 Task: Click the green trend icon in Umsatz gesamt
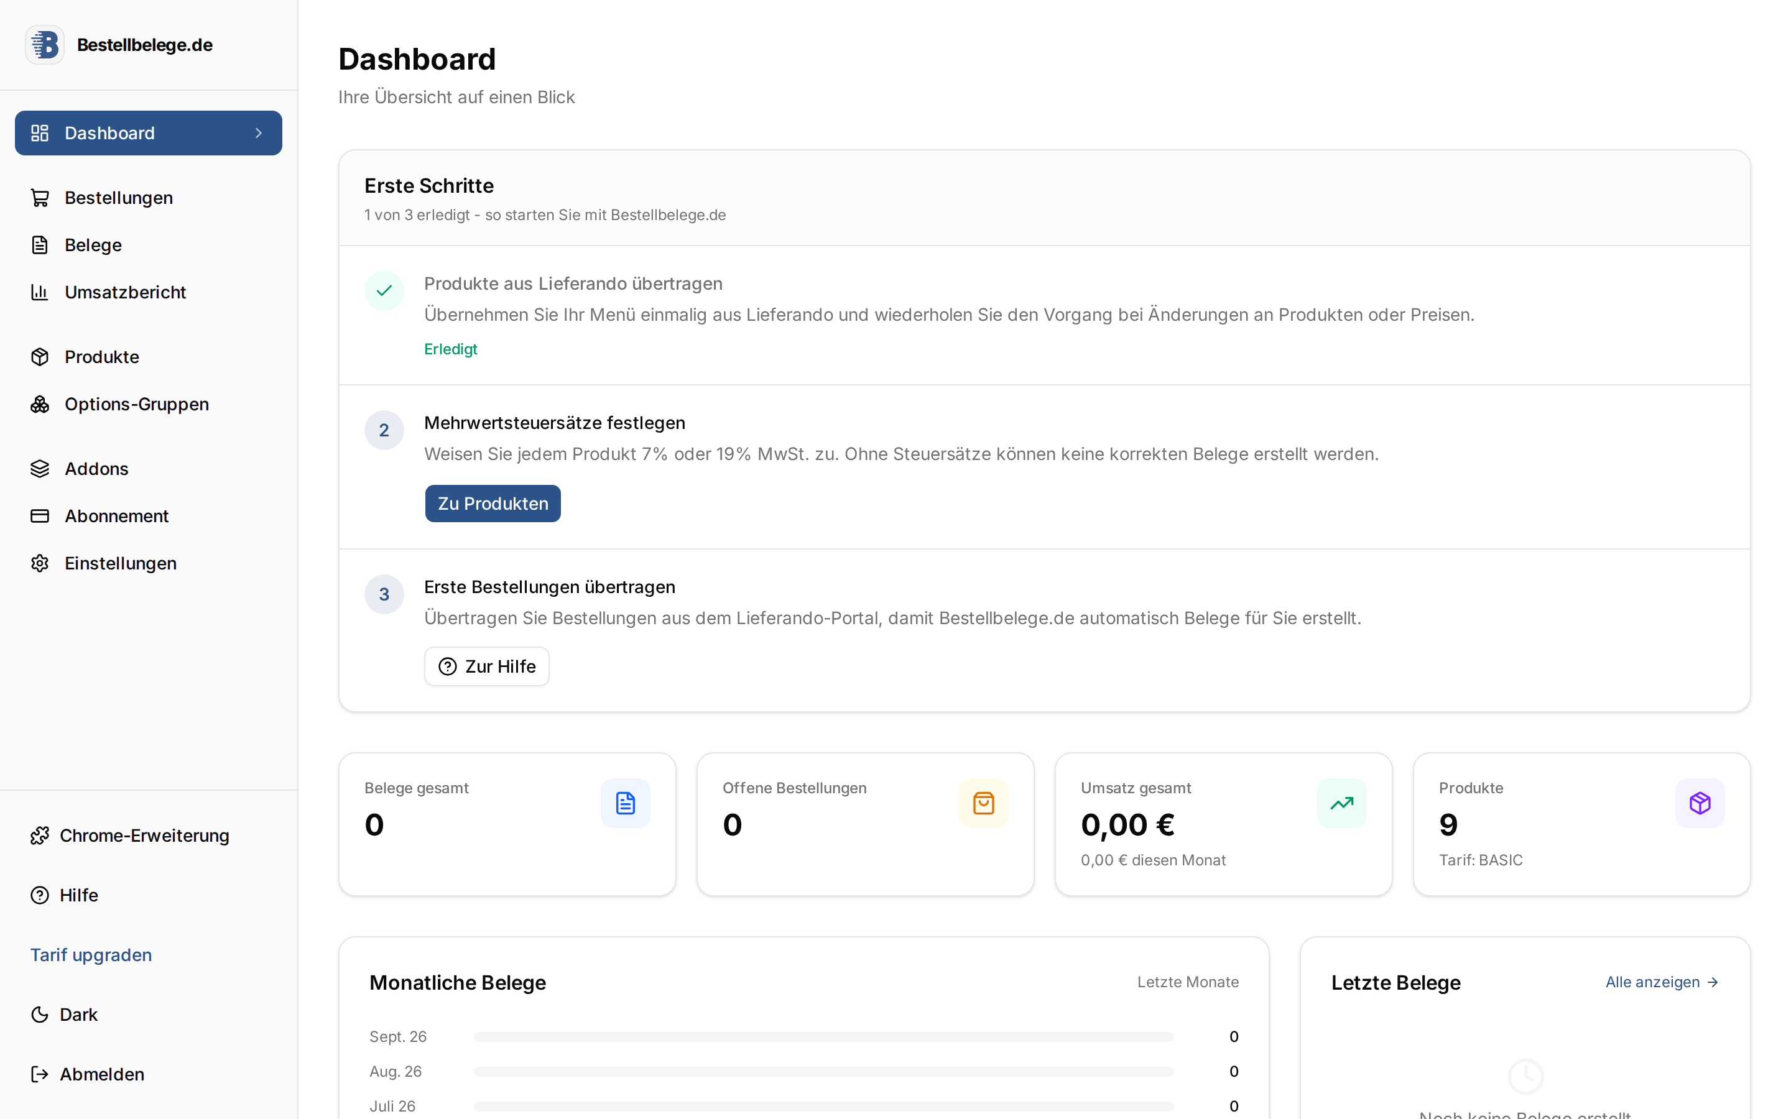pos(1342,803)
